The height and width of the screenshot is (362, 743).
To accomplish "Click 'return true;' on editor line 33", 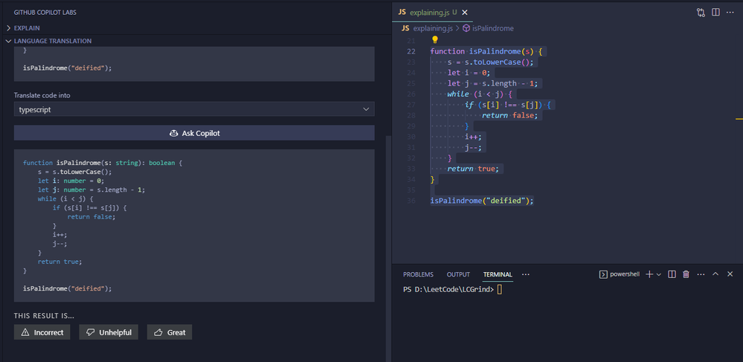I will [x=473, y=169].
